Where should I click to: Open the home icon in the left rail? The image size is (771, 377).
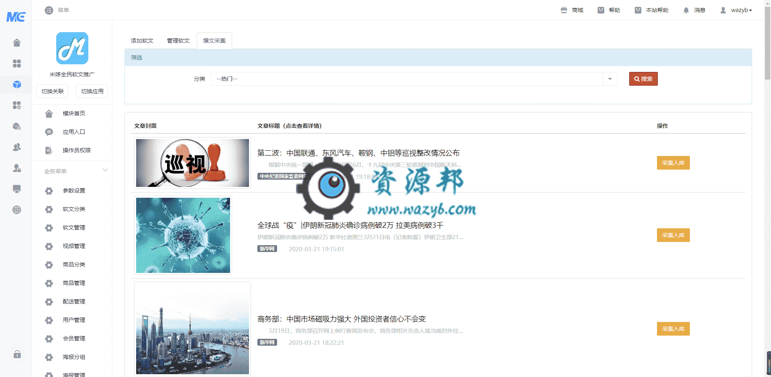point(16,43)
